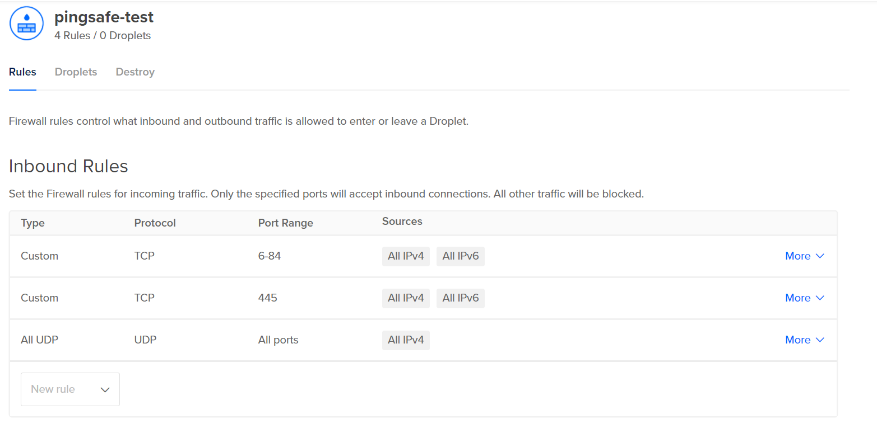Open the New rule dropdown

[x=70, y=389]
